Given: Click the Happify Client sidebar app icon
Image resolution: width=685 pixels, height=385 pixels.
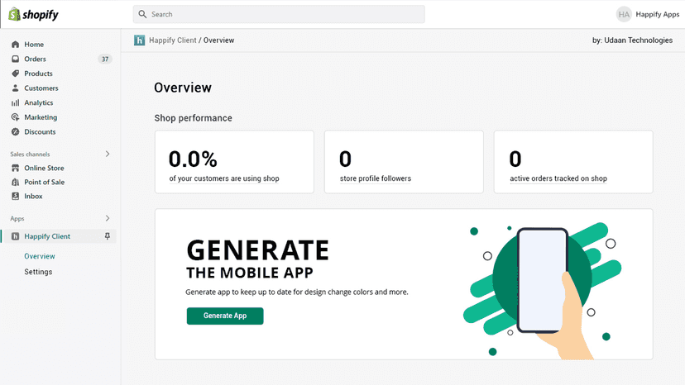Looking at the screenshot, I should pos(15,236).
